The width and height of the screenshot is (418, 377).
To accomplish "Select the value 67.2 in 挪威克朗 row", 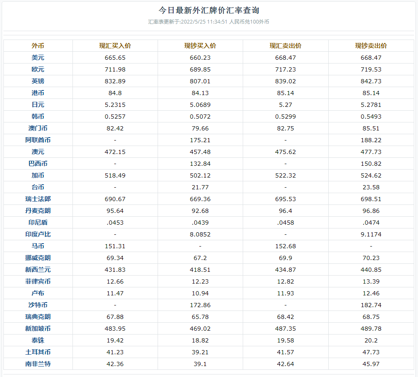I will 200,258.
